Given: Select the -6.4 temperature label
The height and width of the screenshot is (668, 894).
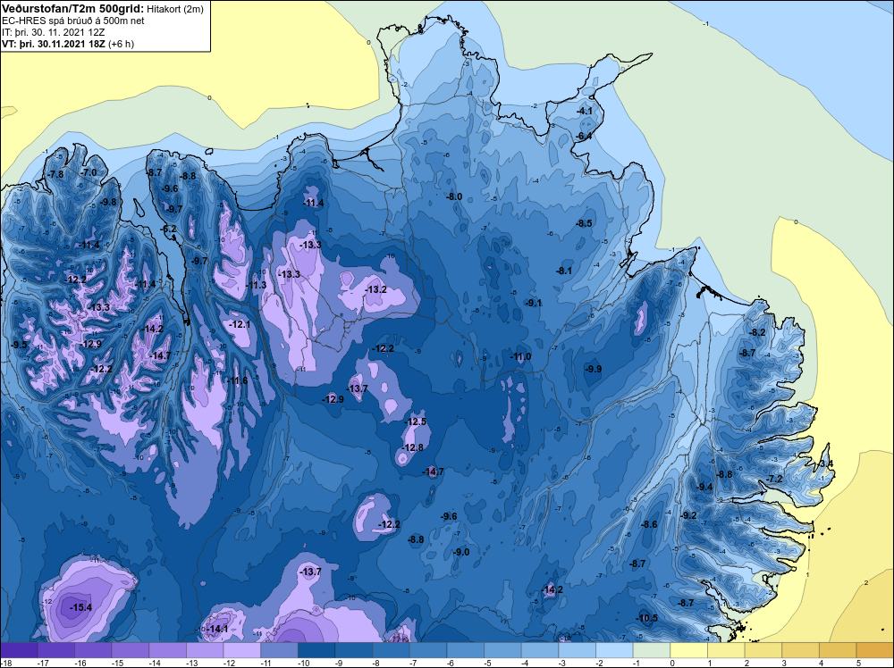Looking at the screenshot, I should pyautogui.click(x=584, y=136).
